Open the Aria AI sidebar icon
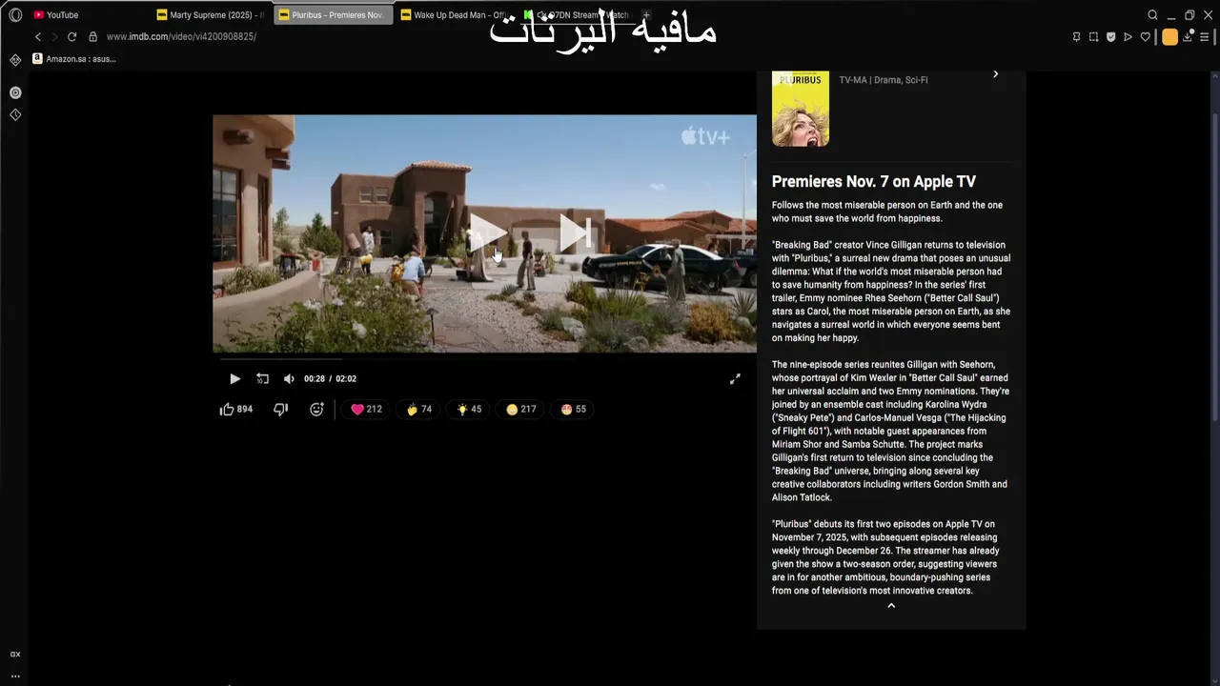Viewport: 1220px width, 686px height. pos(15,92)
